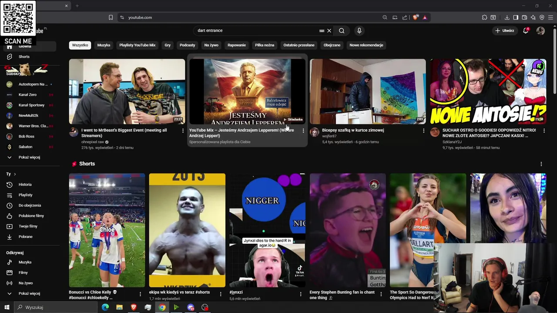Select Playlisty YouTube Mix chip
This screenshot has height=313, width=557.
click(x=138, y=45)
